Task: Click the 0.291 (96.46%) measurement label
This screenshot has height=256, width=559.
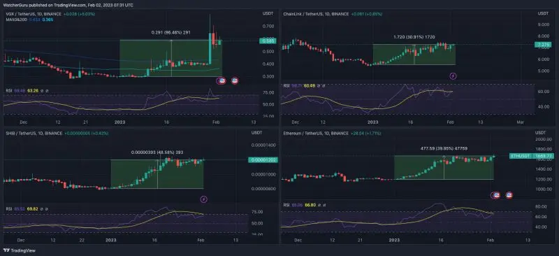Action: (x=170, y=32)
